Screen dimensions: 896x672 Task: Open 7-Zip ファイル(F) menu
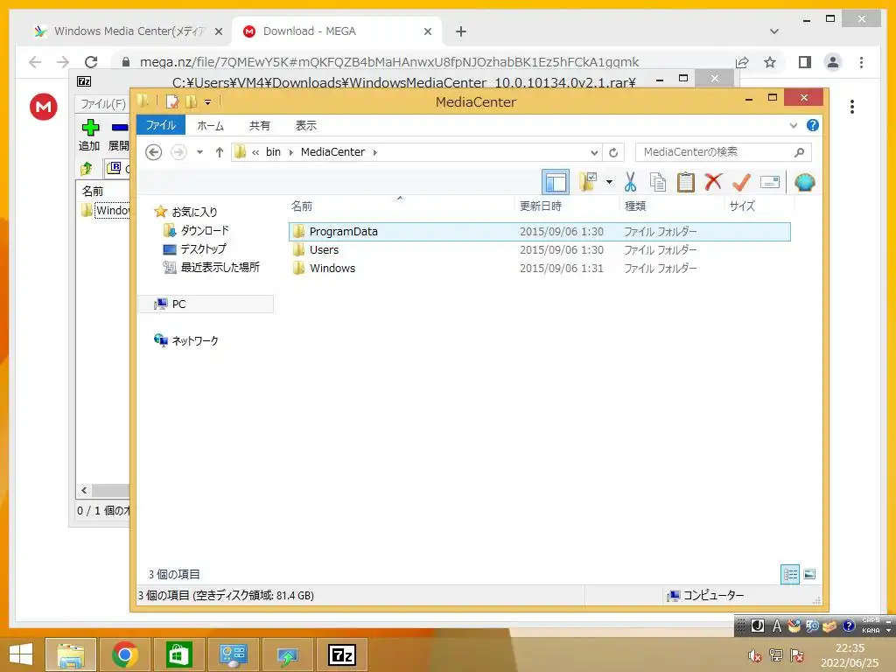coord(103,104)
